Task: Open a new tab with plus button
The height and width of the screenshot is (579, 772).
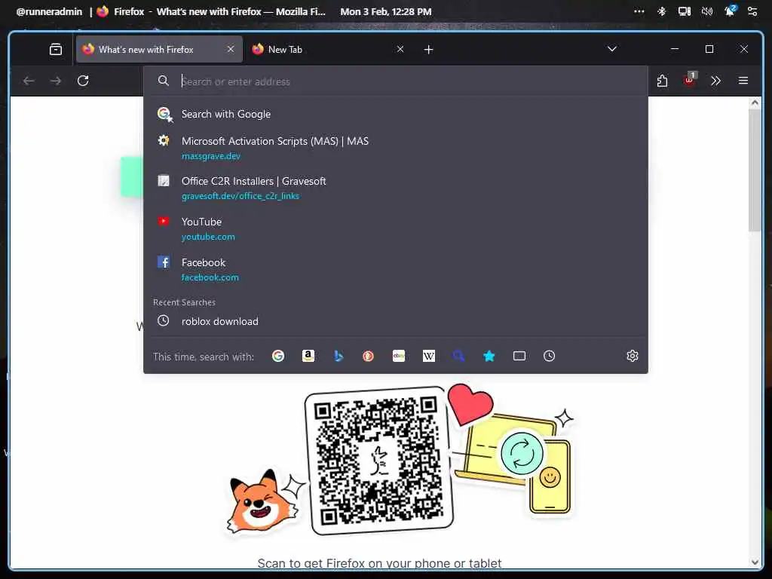Action: 428,49
